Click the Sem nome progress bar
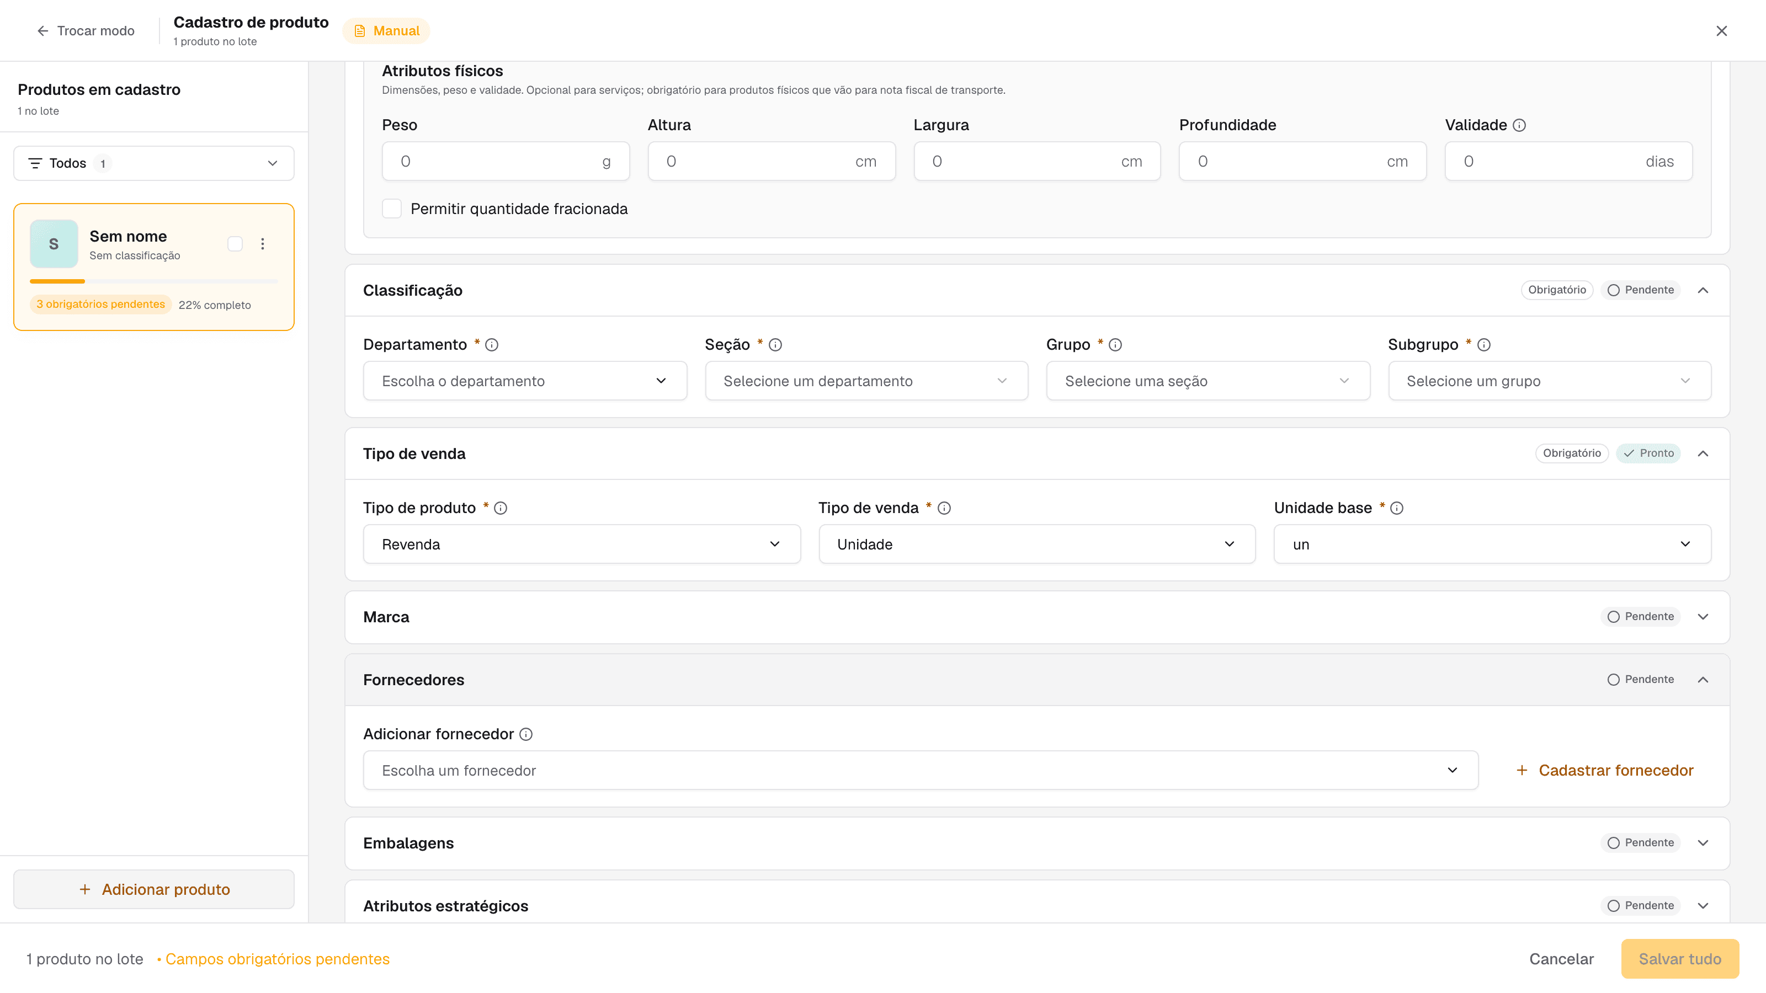 click(153, 281)
